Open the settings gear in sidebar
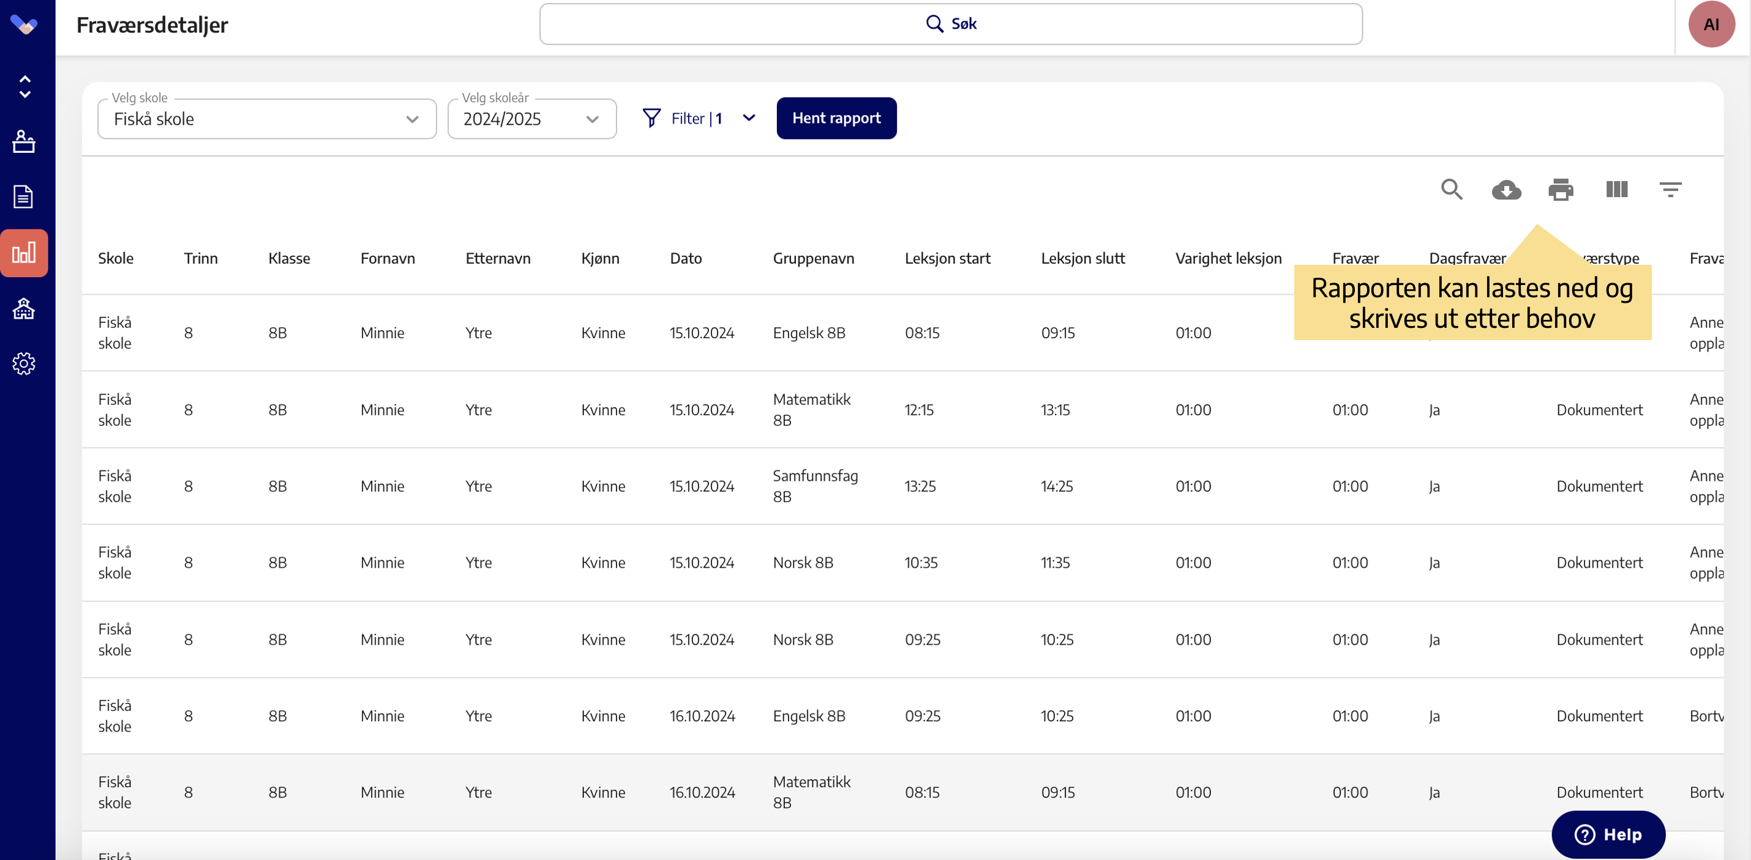This screenshot has width=1751, height=860. pyautogui.click(x=24, y=364)
